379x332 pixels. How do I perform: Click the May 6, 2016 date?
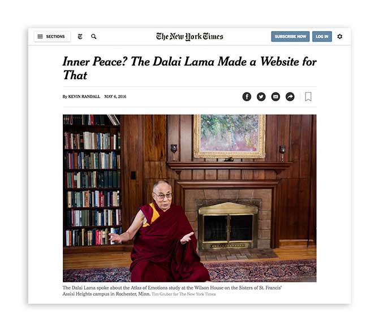coord(115,97)
